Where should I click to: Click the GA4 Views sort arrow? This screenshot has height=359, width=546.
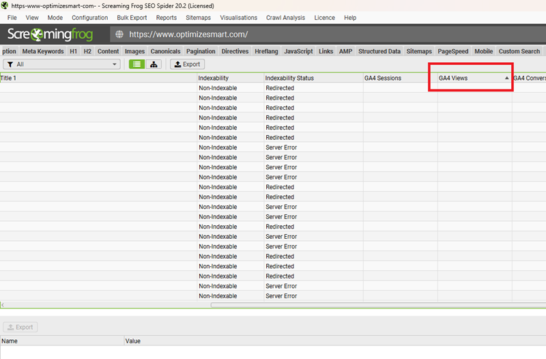coord(506,78)
